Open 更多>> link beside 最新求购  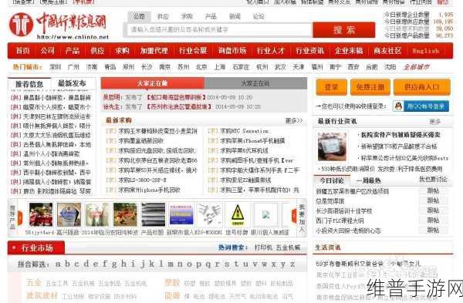294,120
